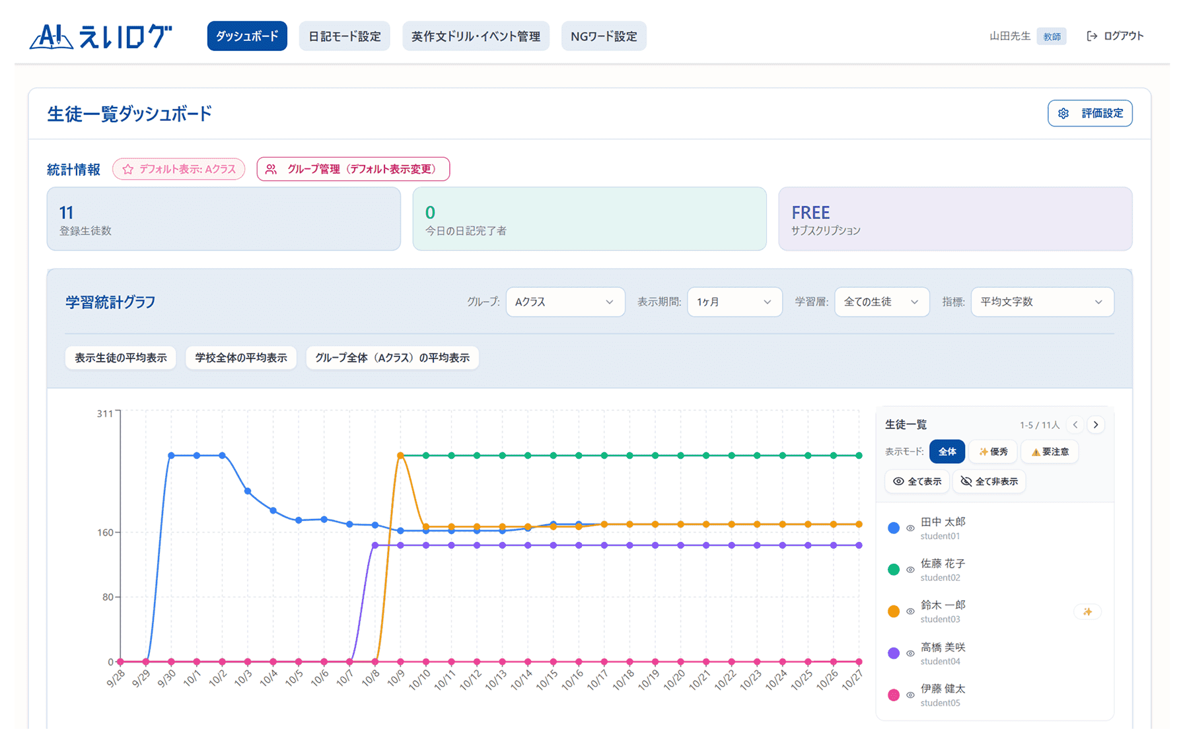Open the 日記モード設定 tab
The width and height of the screenshot is (1181, 740).
pos(345,36)
